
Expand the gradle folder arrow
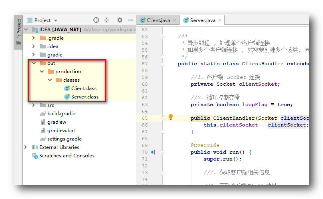coord(34,54)
